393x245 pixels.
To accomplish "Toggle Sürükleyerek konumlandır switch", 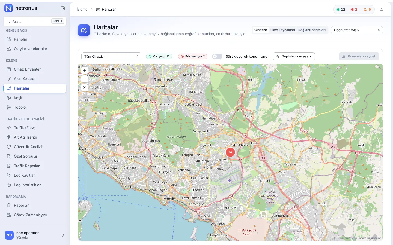I will pyautogui.click(x=217, y=56).
